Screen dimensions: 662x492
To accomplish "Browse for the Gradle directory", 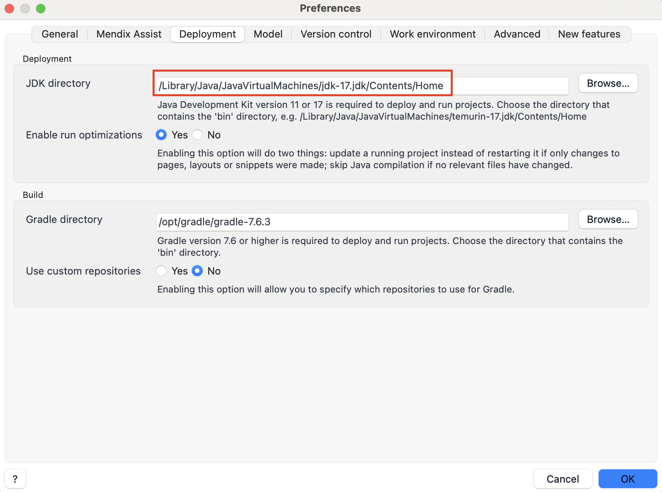I will tap(608, 219).
